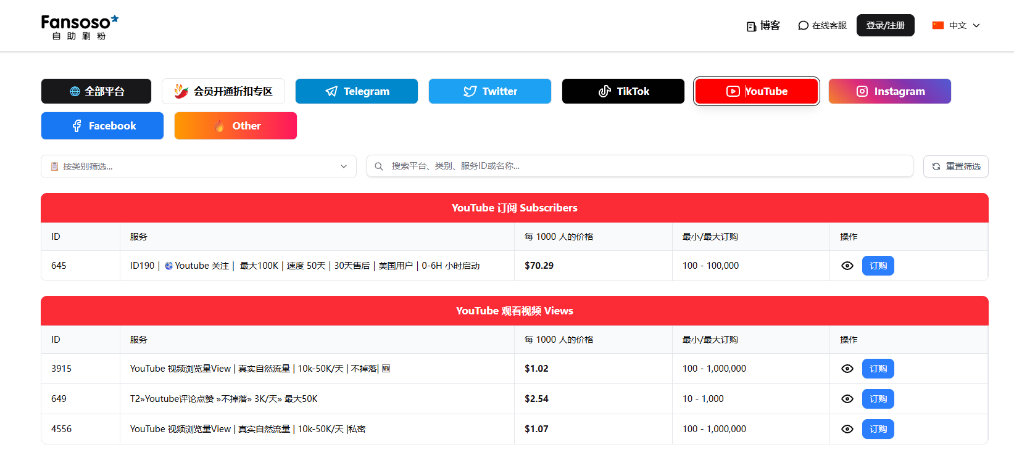Click the Twitter bird icon
Image resolution: width=1014 pixels, height=450 pixels.
(470, 91)
